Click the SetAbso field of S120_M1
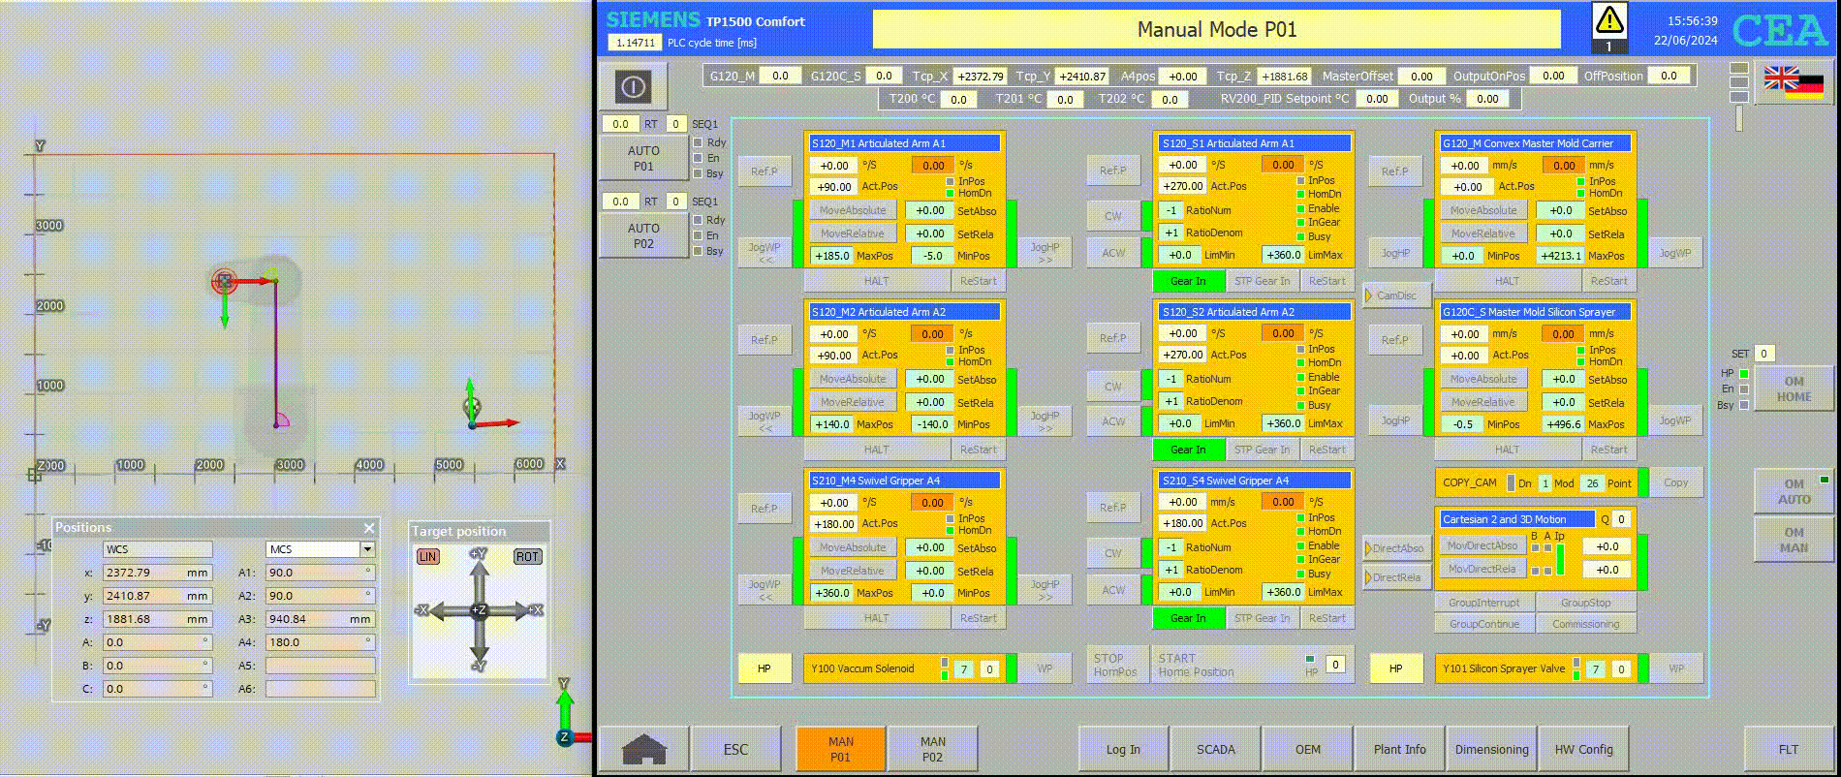1841x777 pixels. pyautogui.click(x=929, y=210)
